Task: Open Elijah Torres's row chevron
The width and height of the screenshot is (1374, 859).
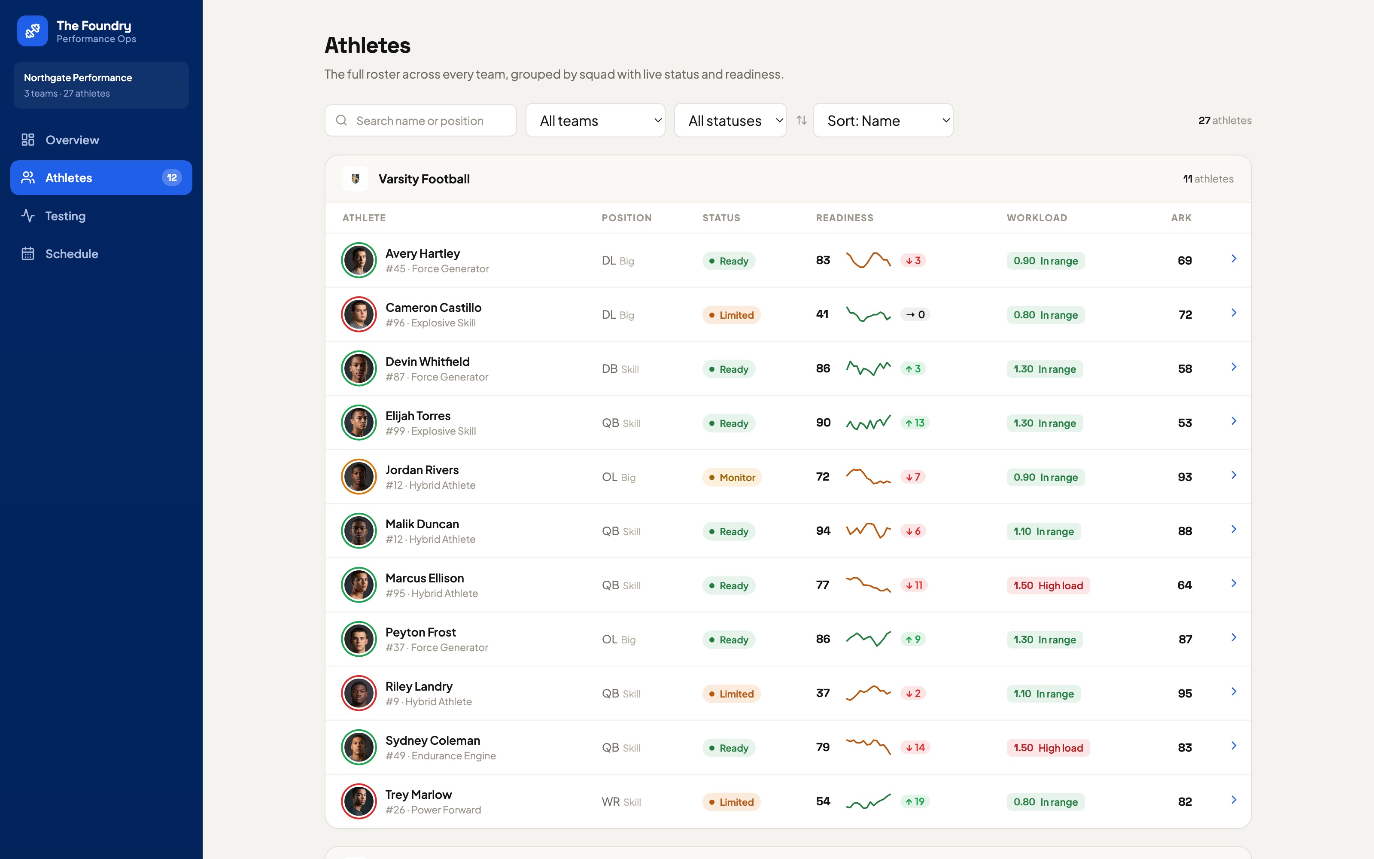Action: click(x=1234, y=421)
